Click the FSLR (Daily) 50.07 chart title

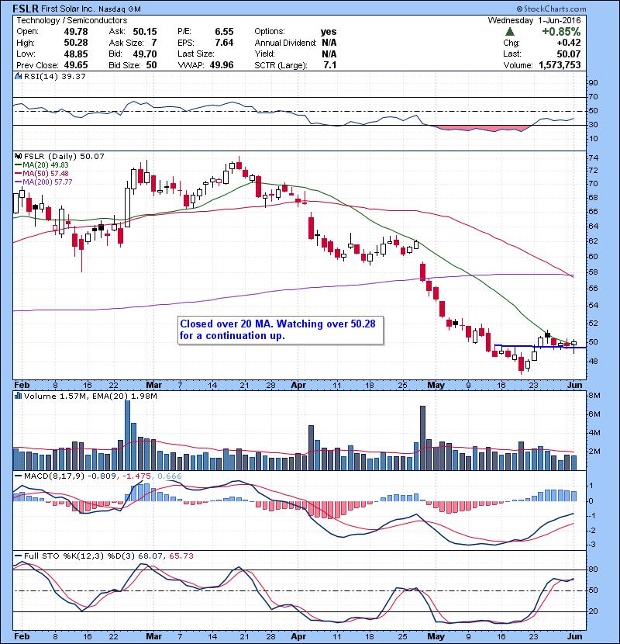click(x=64, y=157)
